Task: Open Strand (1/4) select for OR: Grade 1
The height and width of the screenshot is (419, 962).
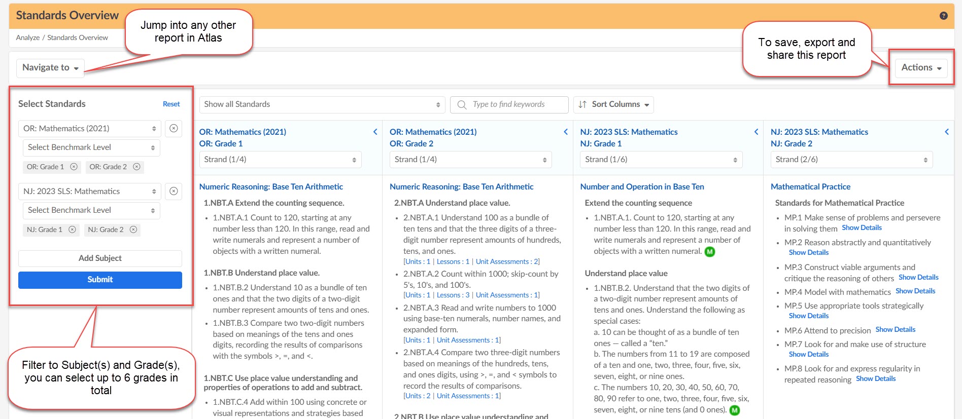Action: (280, 160)
